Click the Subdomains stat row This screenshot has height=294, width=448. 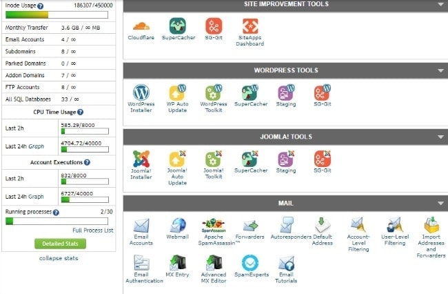59,52
